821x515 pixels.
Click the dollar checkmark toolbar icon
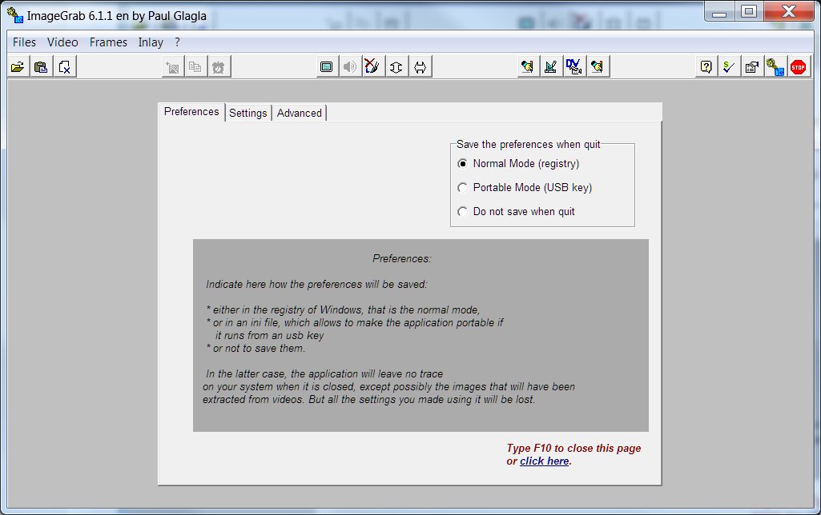coord(728,67)
